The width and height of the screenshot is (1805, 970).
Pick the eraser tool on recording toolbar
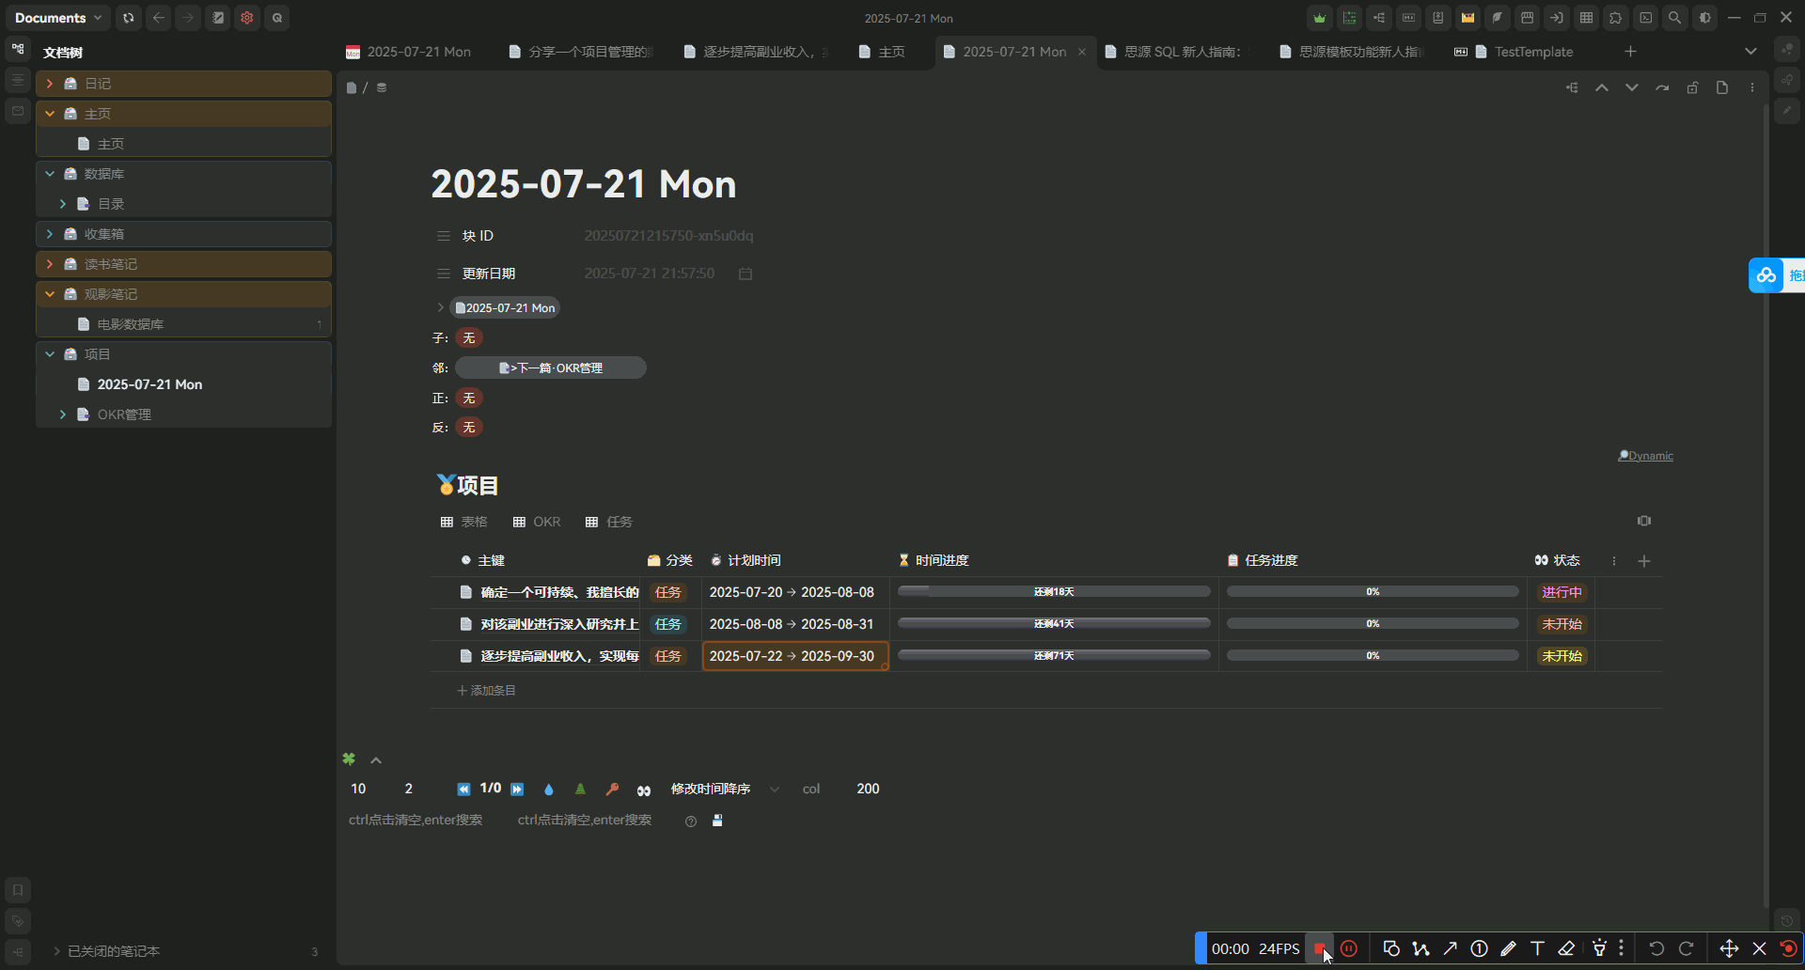1567,947
